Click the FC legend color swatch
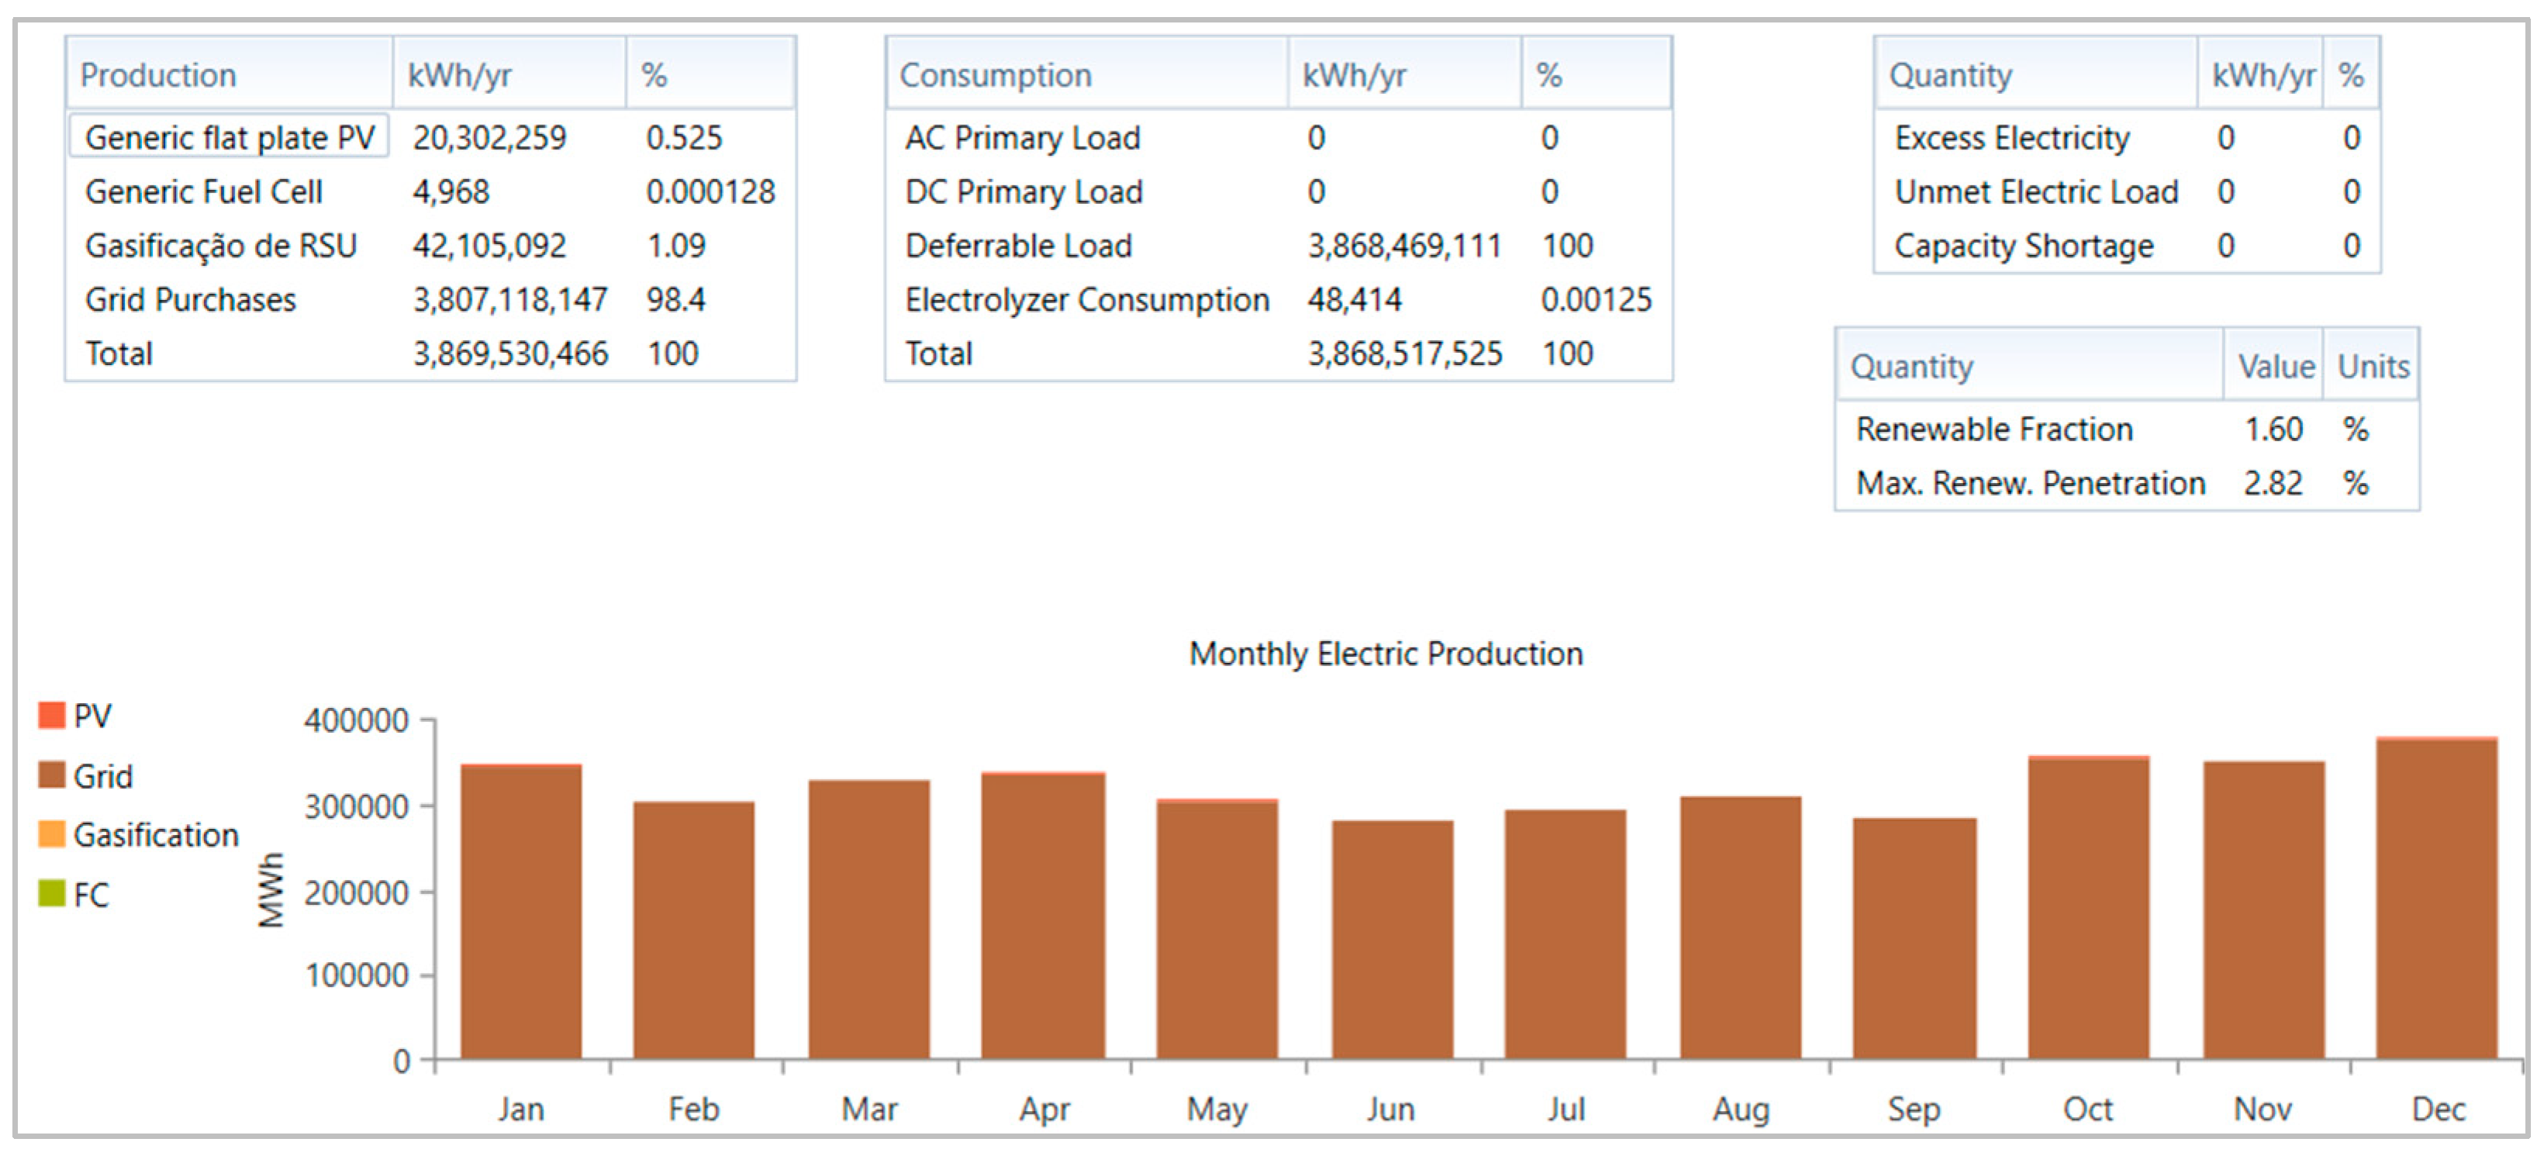 tap(51, 895)
